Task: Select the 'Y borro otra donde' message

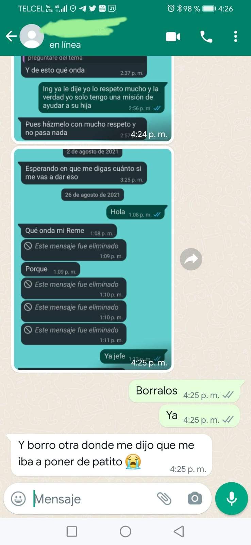Action: (x=112, y=455)
